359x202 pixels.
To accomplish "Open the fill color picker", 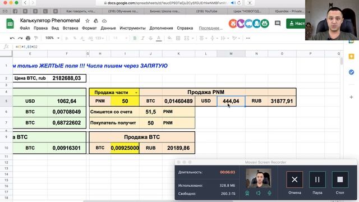I will click(169, 38).
